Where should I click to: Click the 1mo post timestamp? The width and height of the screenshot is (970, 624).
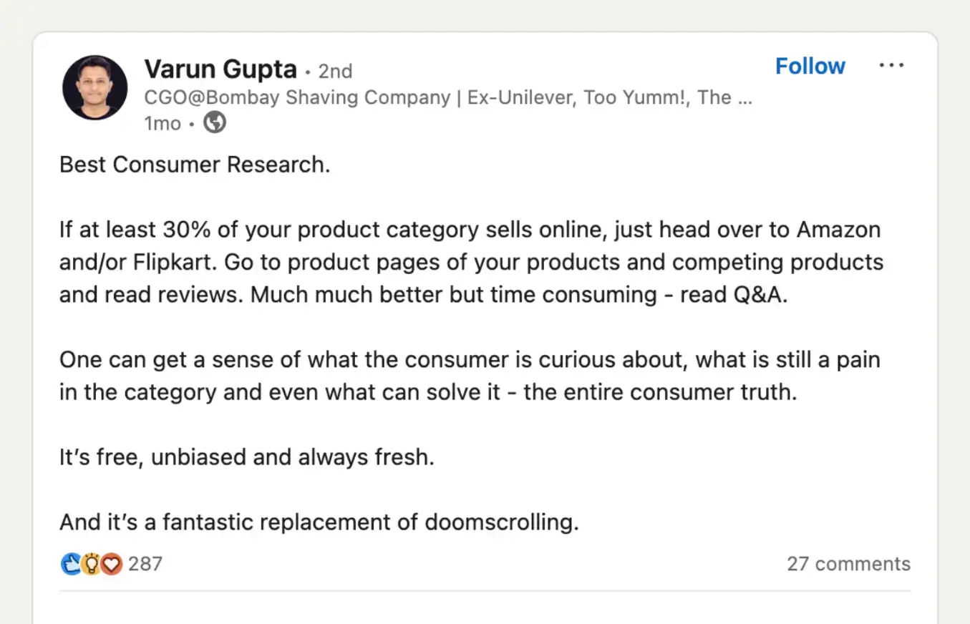click(x=163, y=122)
